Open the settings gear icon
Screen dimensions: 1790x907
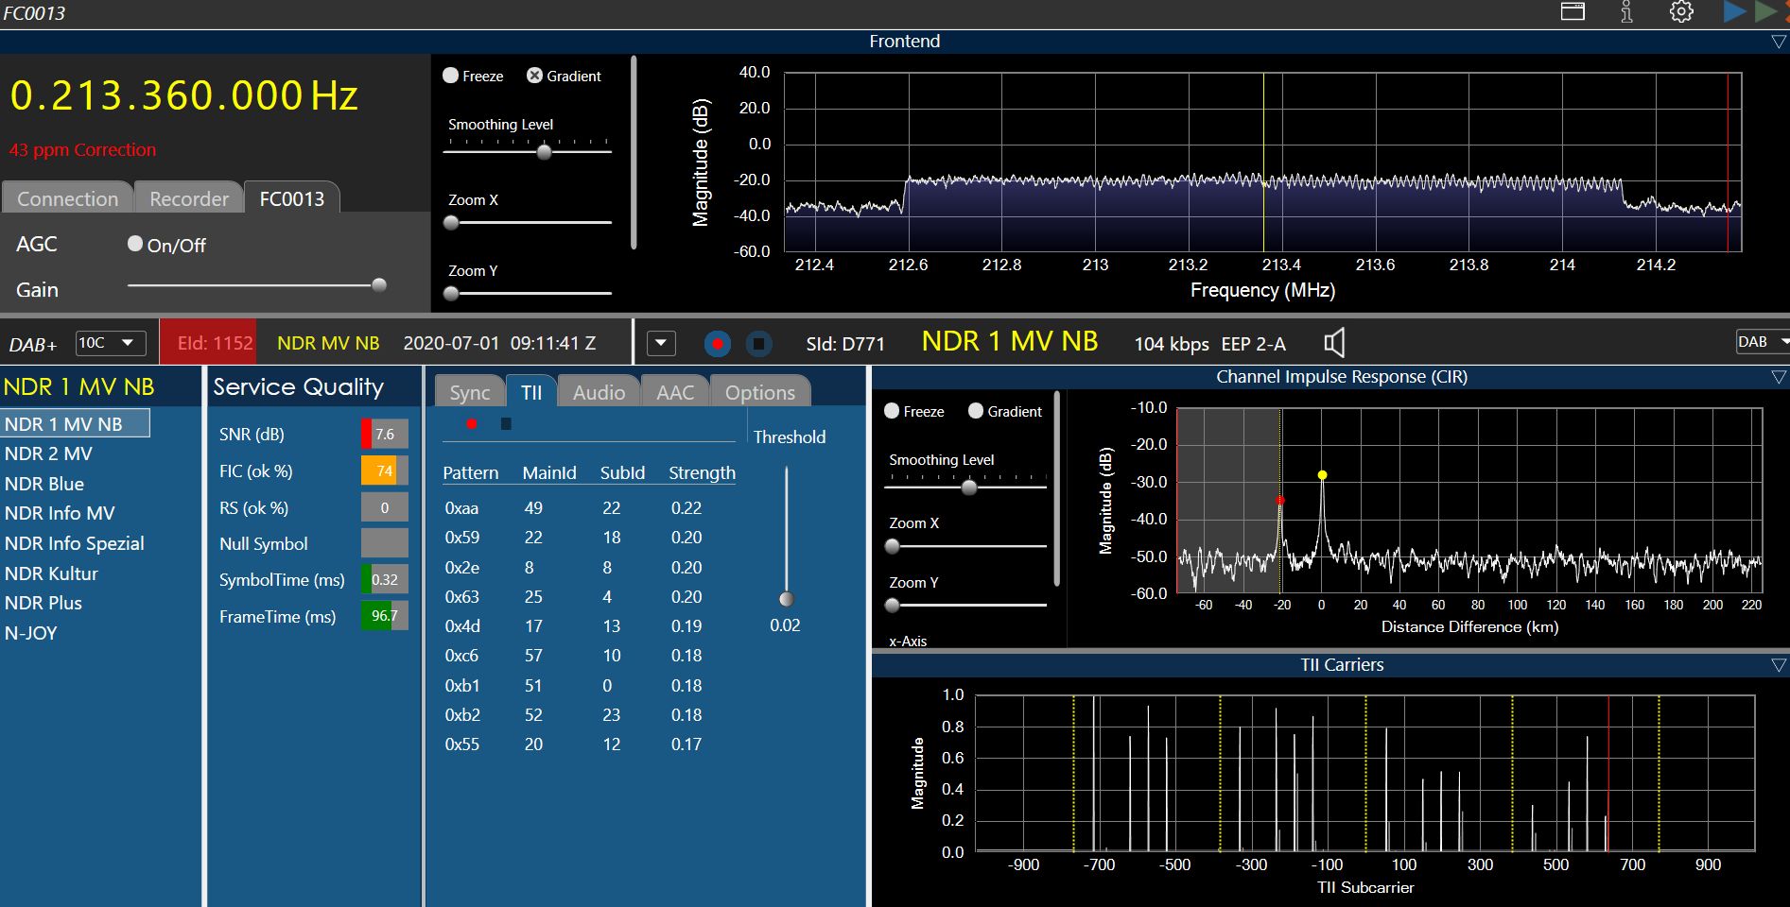1681,12
